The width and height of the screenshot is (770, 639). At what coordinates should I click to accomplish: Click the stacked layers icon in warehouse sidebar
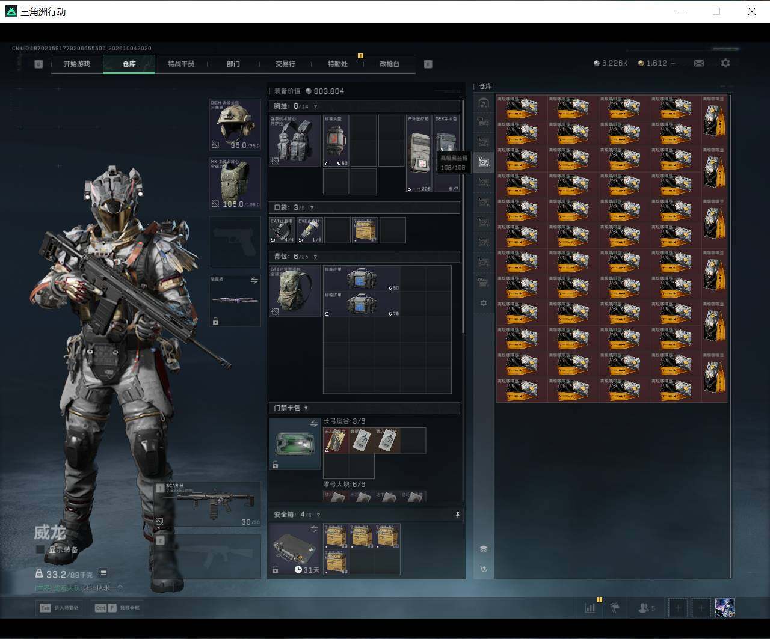pyautogui.click(x=484, y=549)
